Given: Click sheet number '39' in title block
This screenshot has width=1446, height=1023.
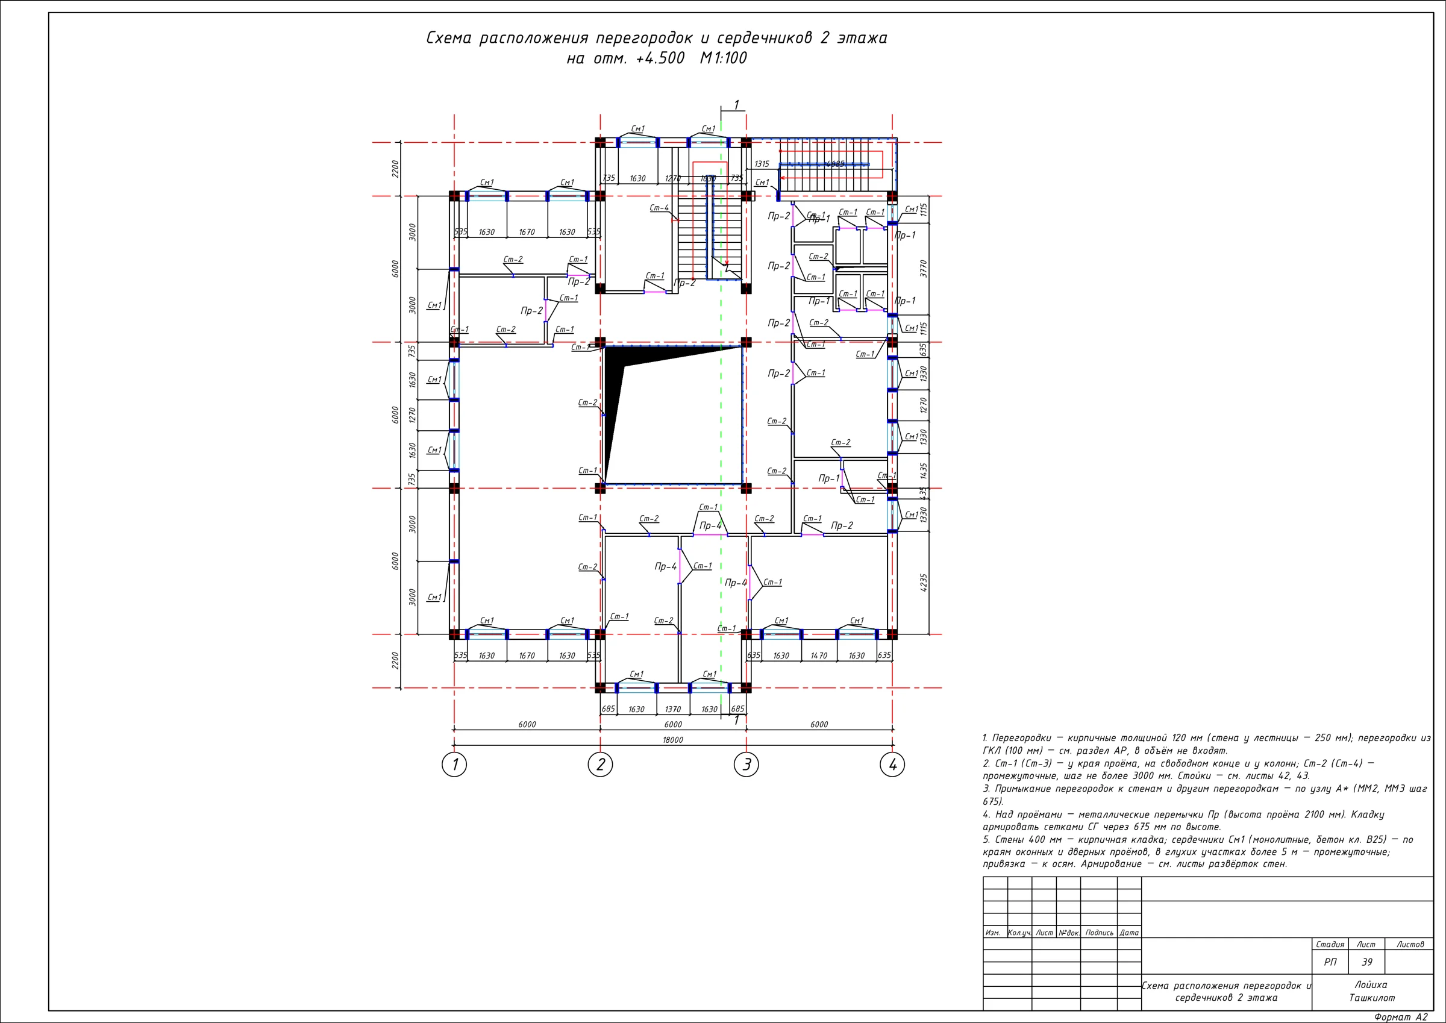Looking at the screenshot, I should click(1366, 962).
